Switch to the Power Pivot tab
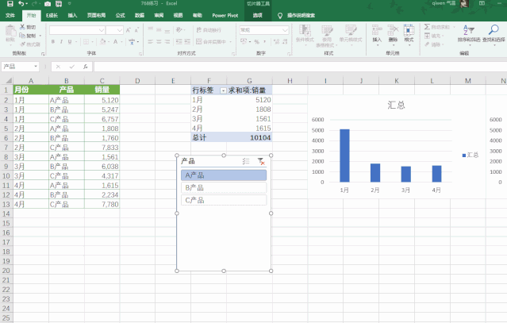The width and height of the screenshot is (507, 323). click(225, 15)
